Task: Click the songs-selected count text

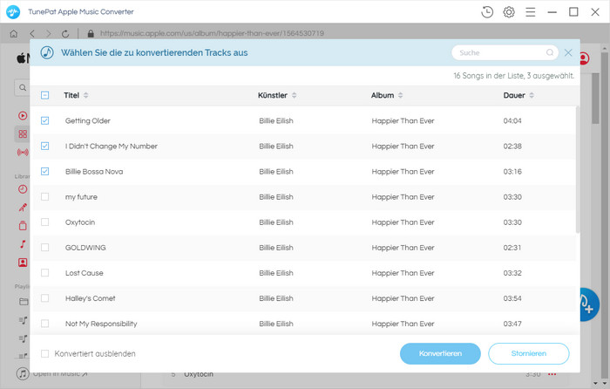Action: coord(513,76)
